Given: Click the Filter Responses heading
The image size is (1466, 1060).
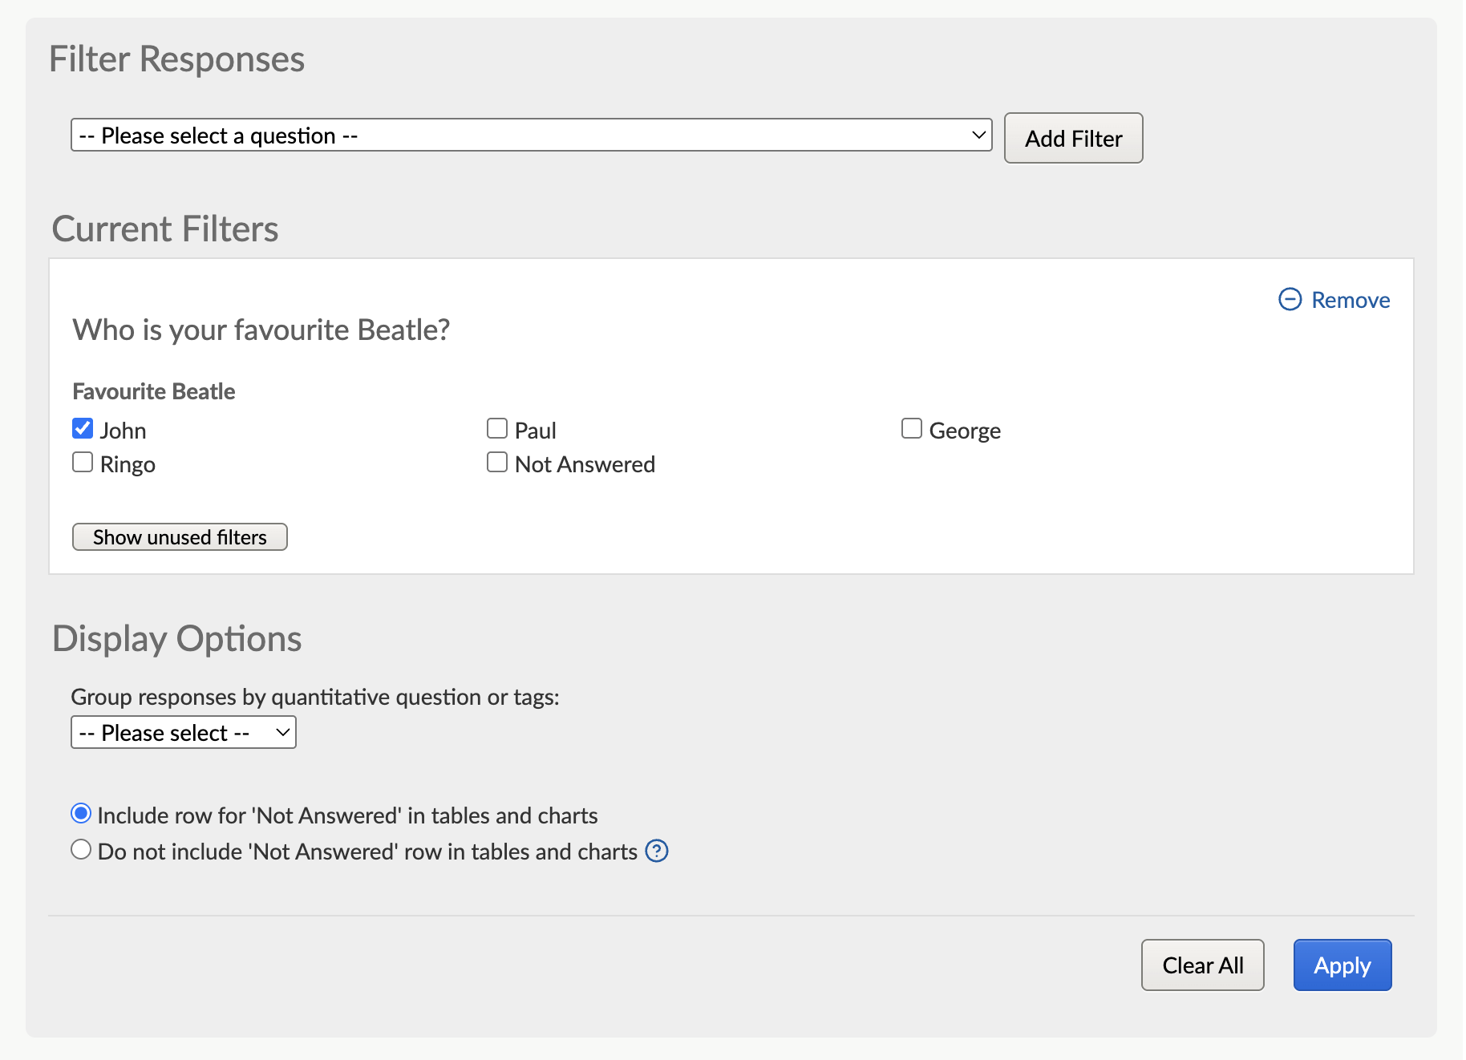Looking at the screenshot, I should [x=177, y=59].
